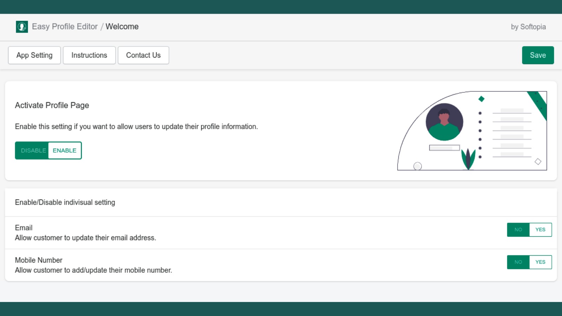Open the Contact Us page
Image resolution: width=562 pixels, height=316 pixels.
coord(143,55)
